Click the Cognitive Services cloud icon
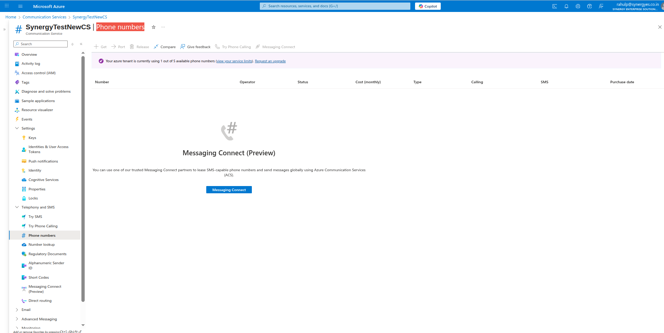 pyautogui.click(x=24, y=180)
